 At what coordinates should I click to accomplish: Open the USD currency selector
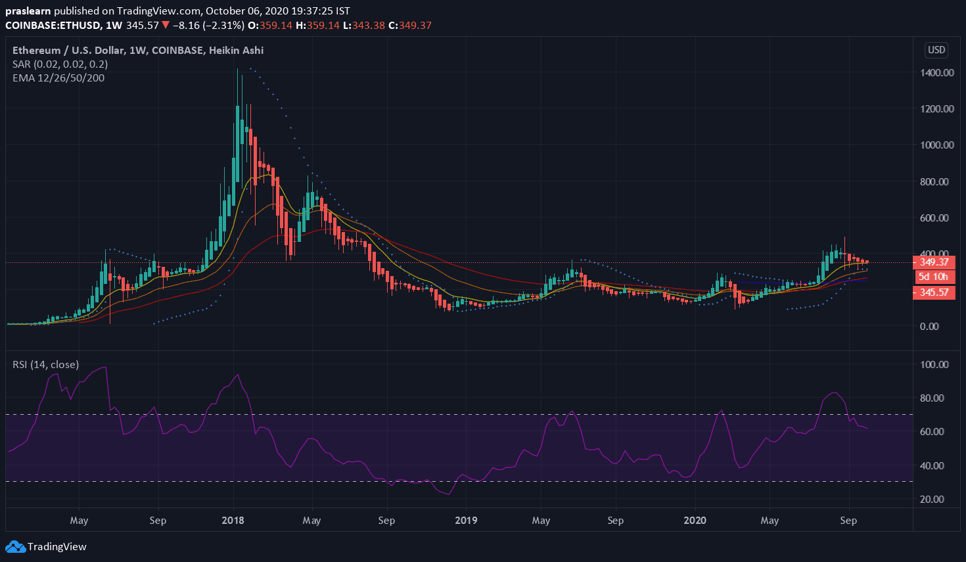pyautogui.click(x=936, y=50)
